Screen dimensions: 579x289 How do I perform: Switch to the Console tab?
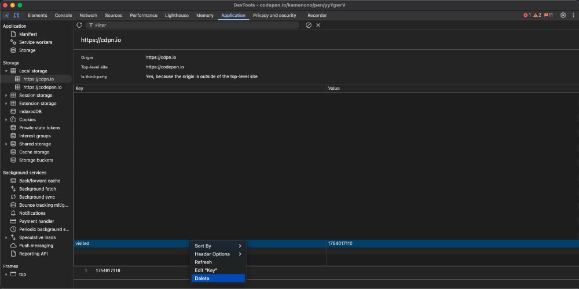[64, 16]
